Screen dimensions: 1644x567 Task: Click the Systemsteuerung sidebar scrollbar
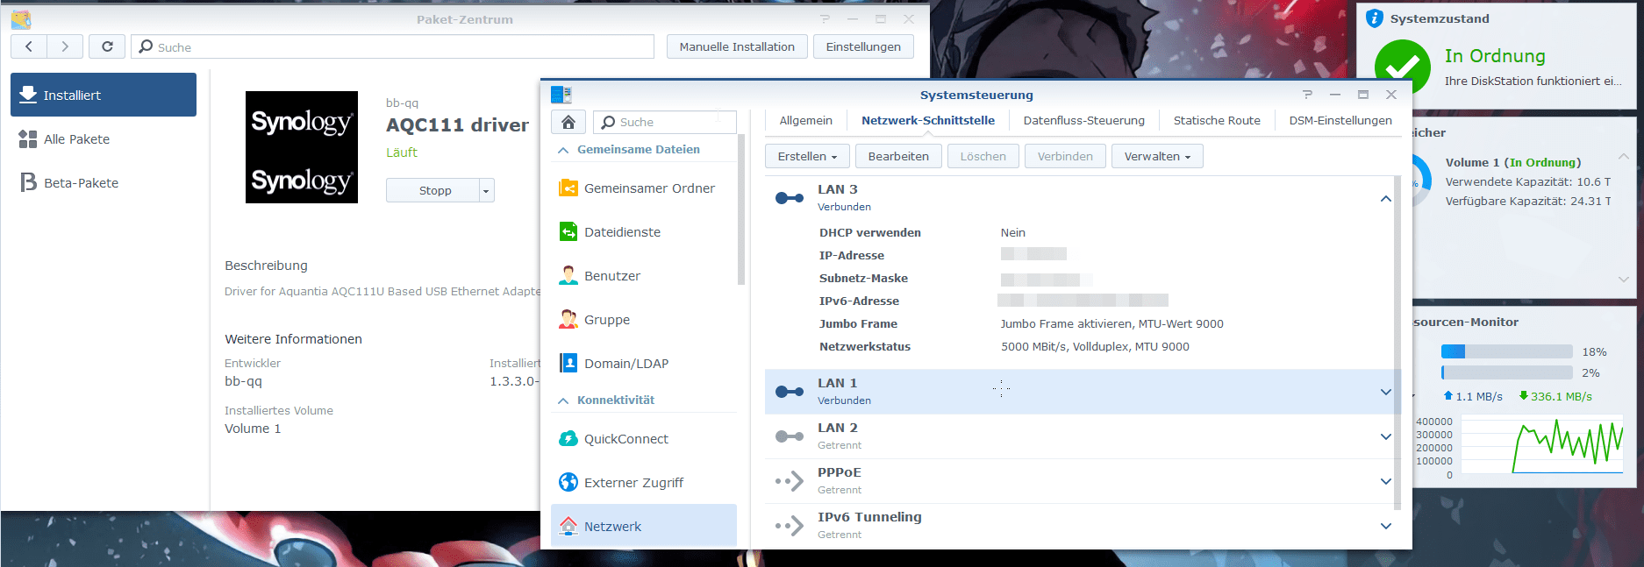coord(741,209)
